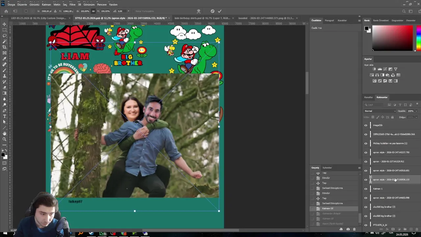
Task: Select the Lasso tool
Action: [x=4, y=36]
